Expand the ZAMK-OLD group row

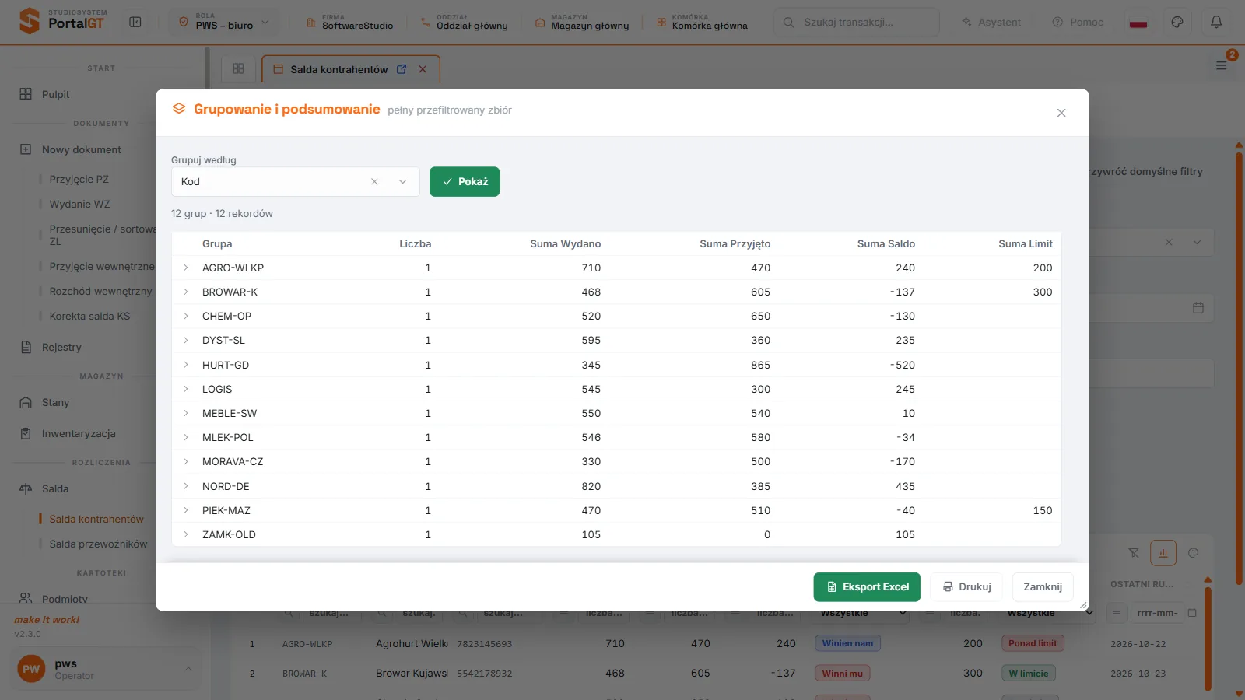click(x=186, y=534)
